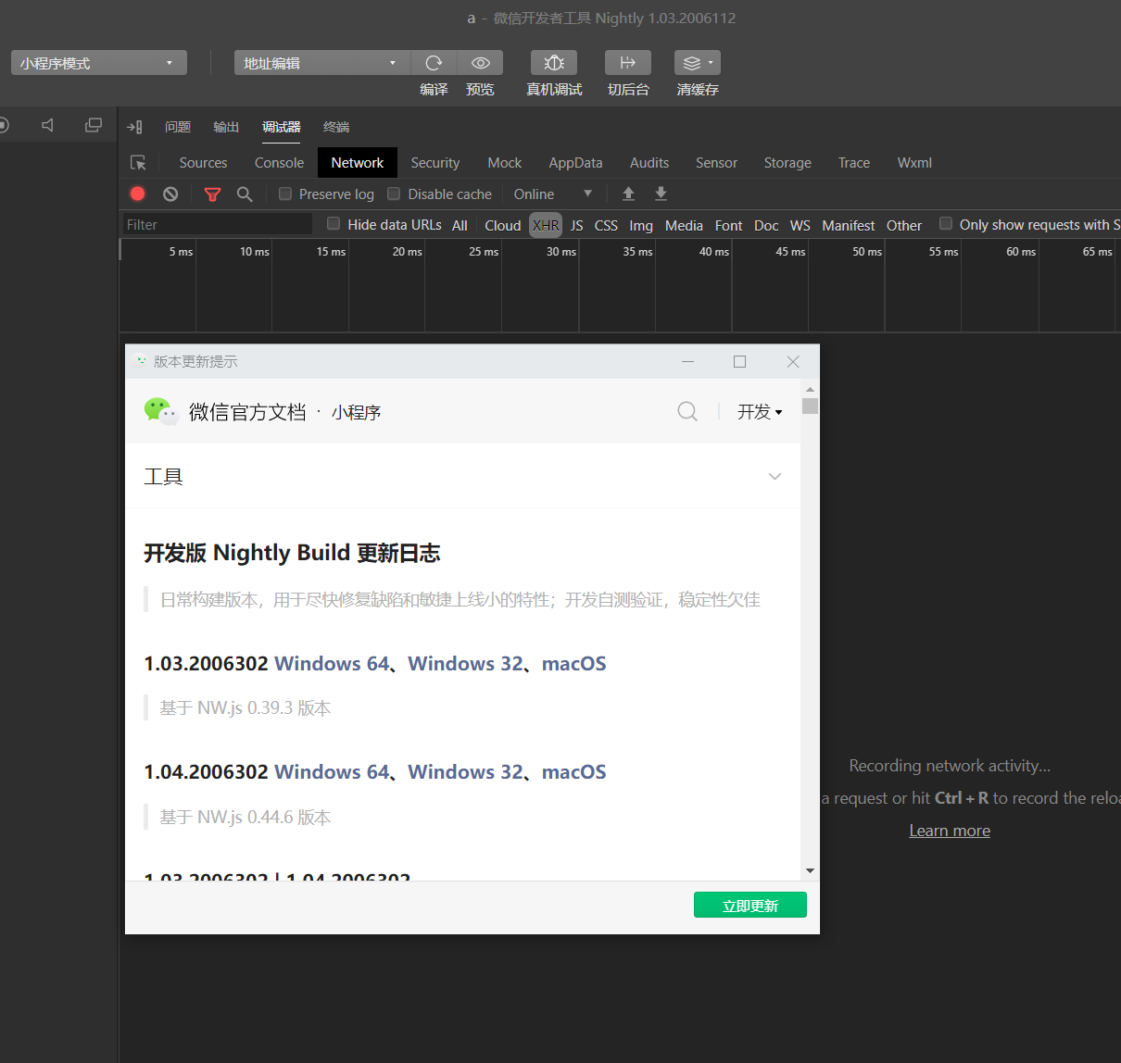This screenshot has height=1063, width=1121.
Task: Select the Network tab
Action: pos(358,163)
